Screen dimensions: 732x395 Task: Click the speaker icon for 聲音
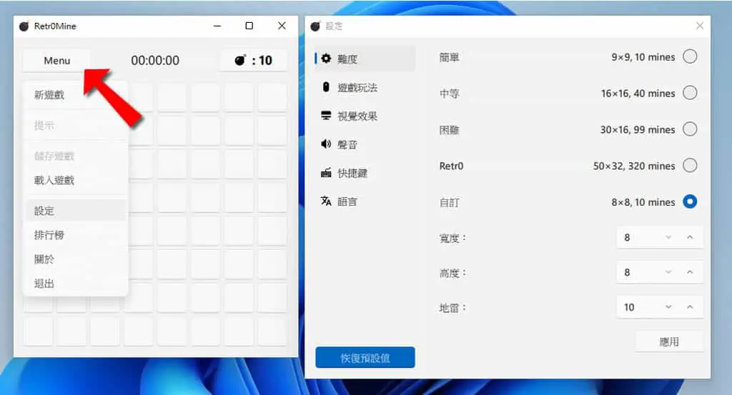326,144
